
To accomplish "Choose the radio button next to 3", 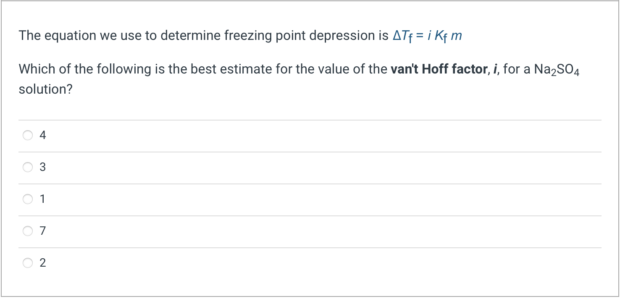I will click(x=28, y=167).
